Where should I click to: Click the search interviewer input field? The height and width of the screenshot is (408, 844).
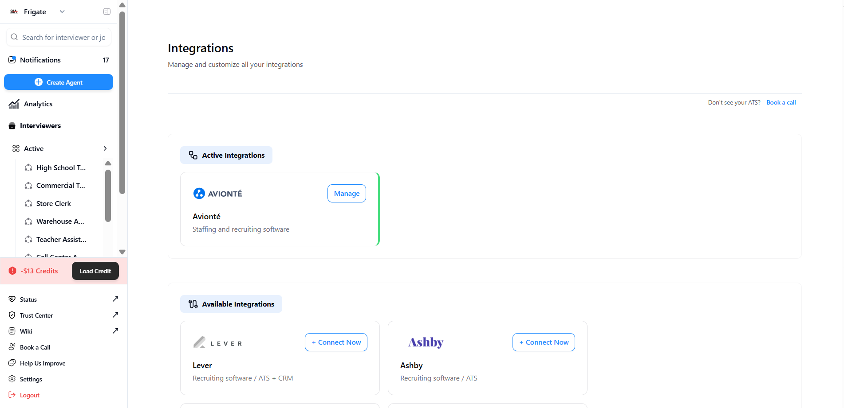click(x=63, y=37)
